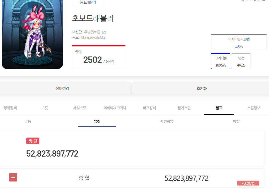Click the 익사이팅+10렙 100% box
269x189 pixels.
point(239,42)
